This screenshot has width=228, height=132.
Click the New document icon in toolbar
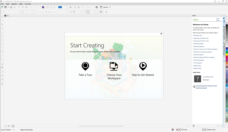click(2, 7)
